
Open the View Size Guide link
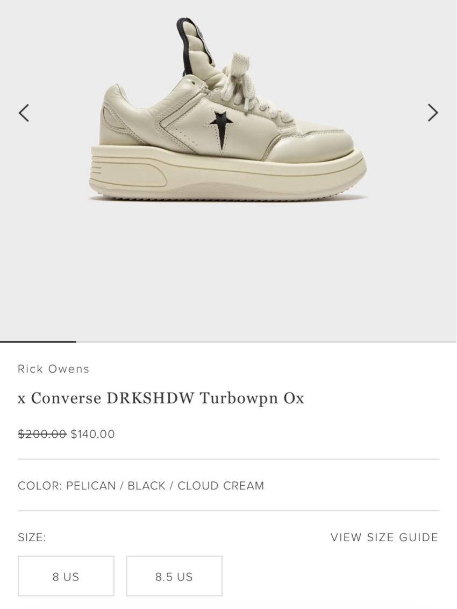pyautogui.click(x=384, y=537)
